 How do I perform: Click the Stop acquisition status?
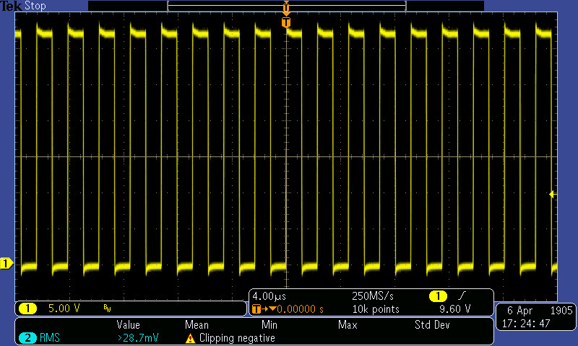[35, 6]
